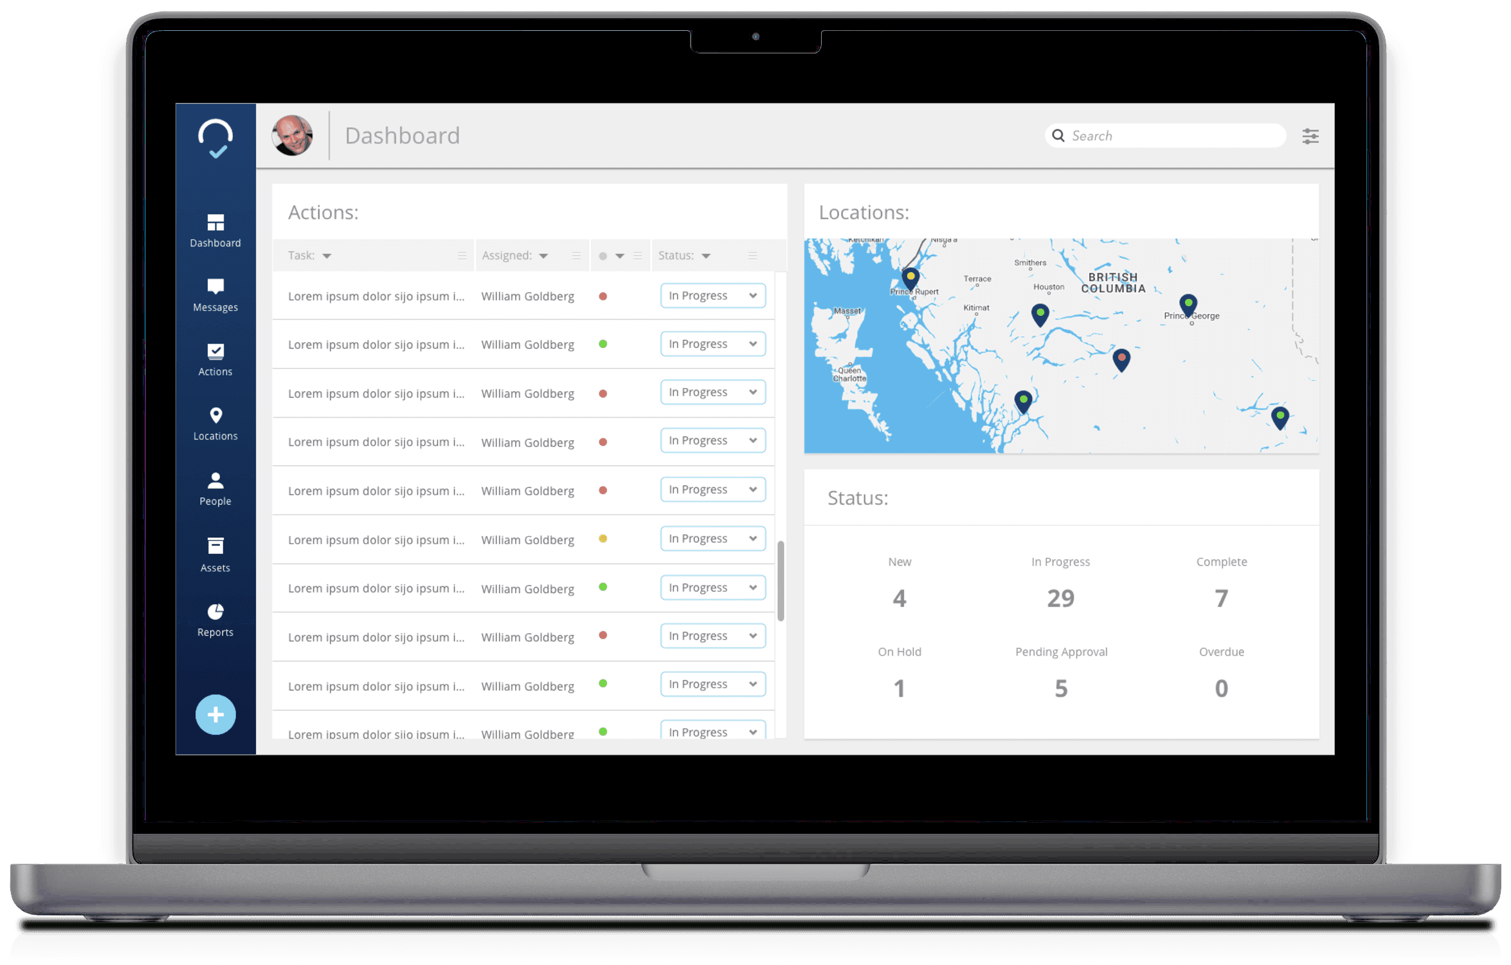Click the Assigned column menu handle
This screenshot has width=1511, height=965.
tap(576, 256)
